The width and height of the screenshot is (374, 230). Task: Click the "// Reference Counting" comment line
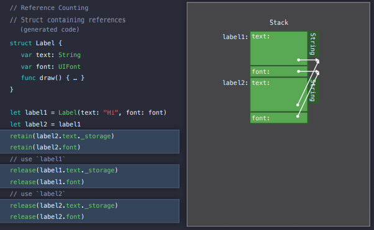tap(49, 8)
